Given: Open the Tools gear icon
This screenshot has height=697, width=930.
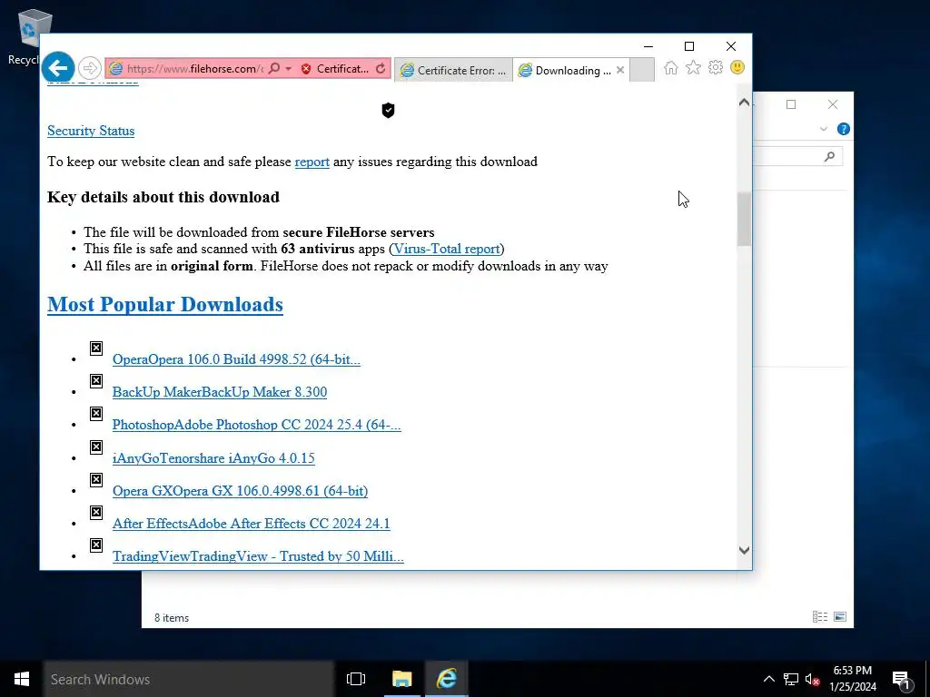Looking at the screenshot, I should pyautogui.click(x=716, y=67).
